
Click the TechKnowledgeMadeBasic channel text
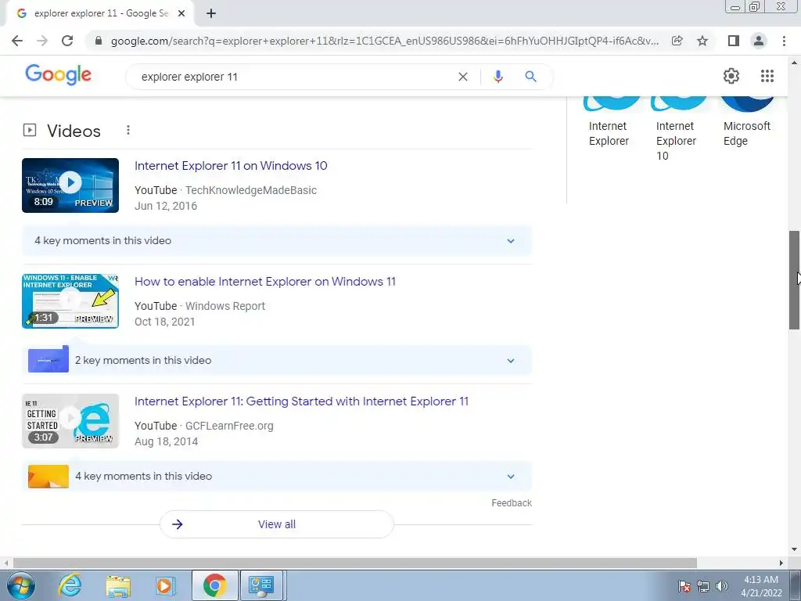pyautogui.click(x=251, y=190)
